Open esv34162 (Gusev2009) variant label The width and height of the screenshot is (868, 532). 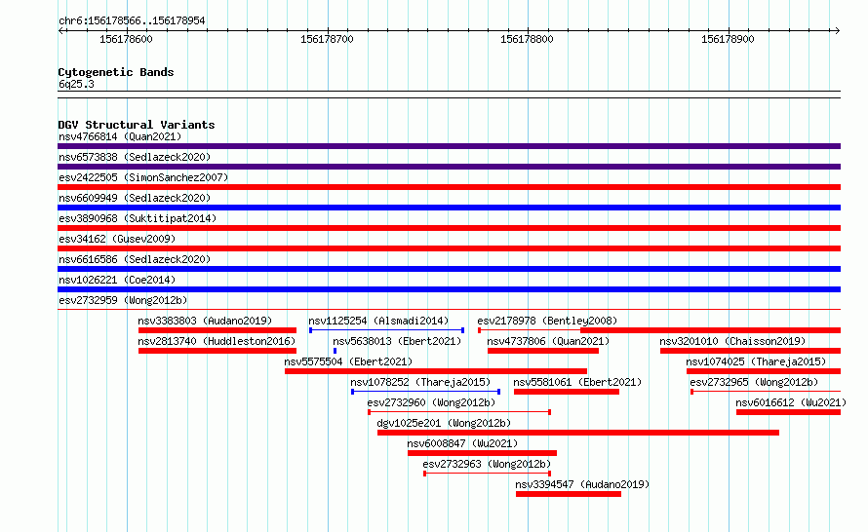point(117,239)
